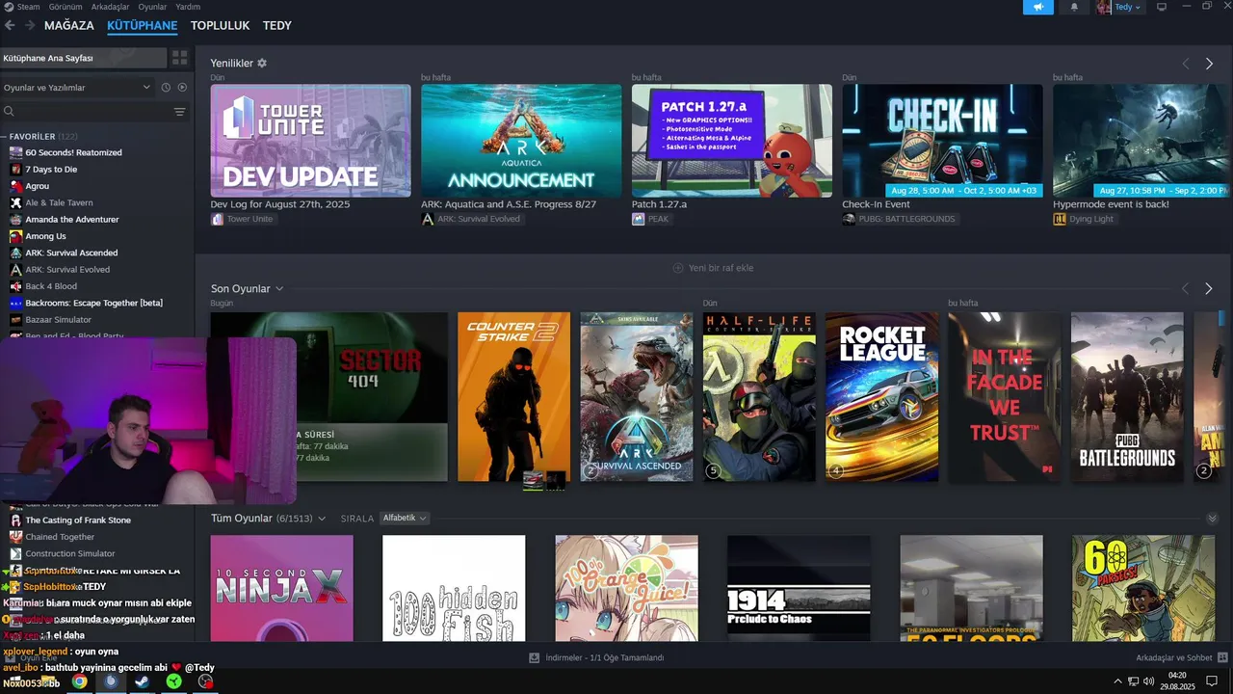This screenshot has height=694, width=1233.
Task: Toggle sort by recent activity clock icon
Action: 166,88
